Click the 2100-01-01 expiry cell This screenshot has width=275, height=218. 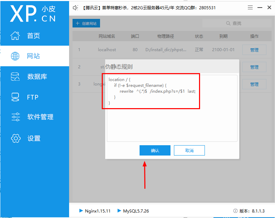tap(223, 50)
